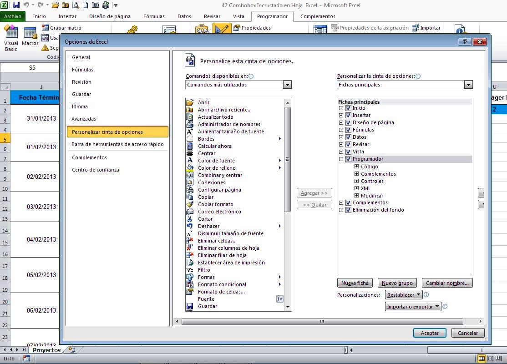Click the Save icon in quick access toolbar
This screenshot has height=364, width=507.
pos(16,5)
